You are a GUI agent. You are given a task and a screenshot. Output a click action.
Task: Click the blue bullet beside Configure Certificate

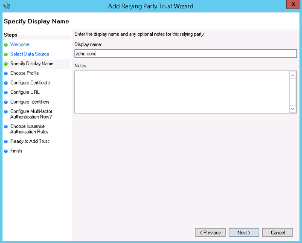pyautogui.click(x=6, y=83)
